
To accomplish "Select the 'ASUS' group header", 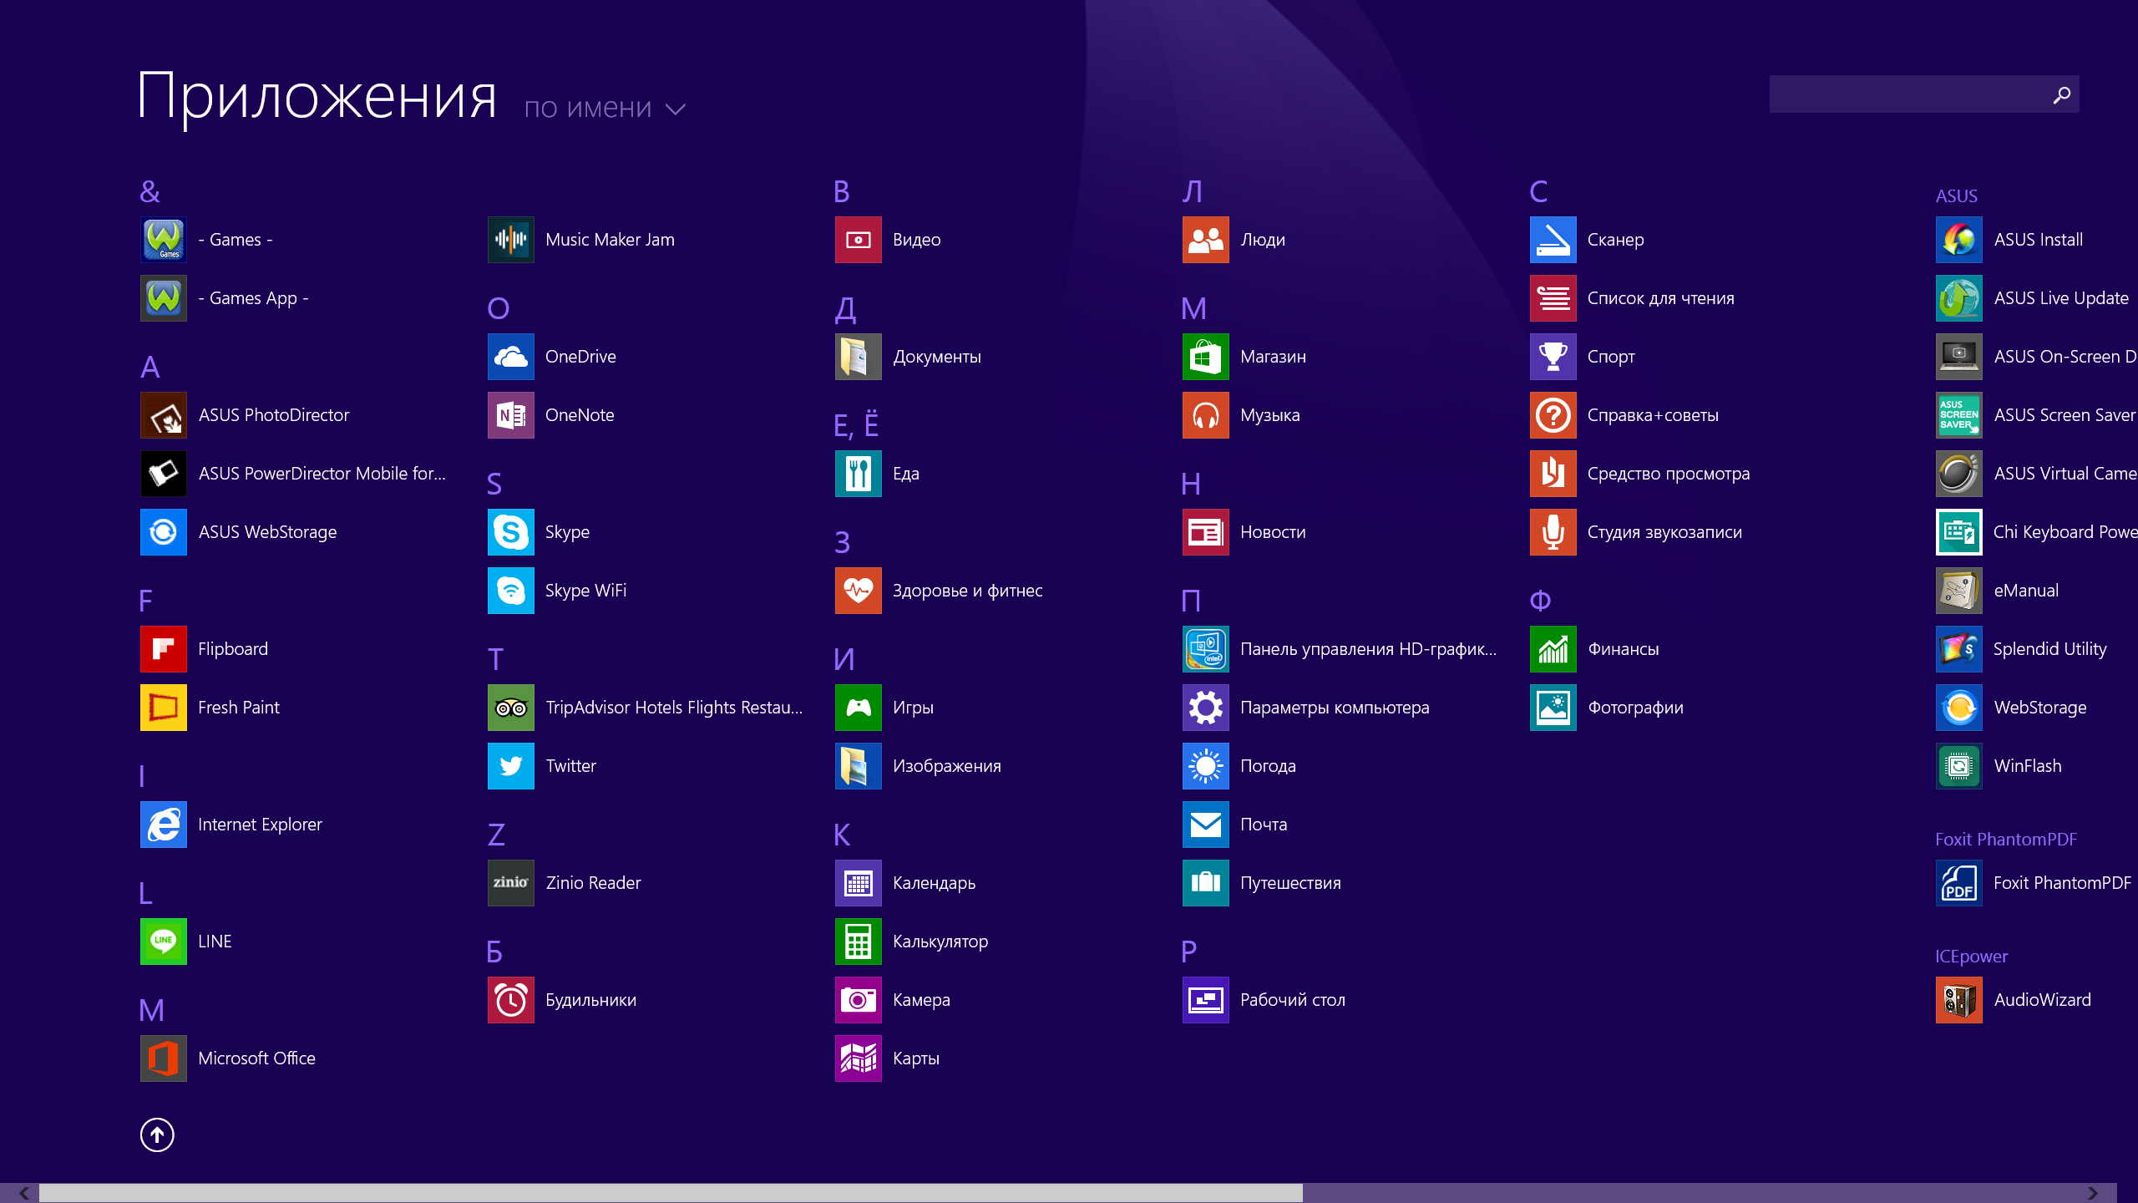I will tap(1956, 196).
